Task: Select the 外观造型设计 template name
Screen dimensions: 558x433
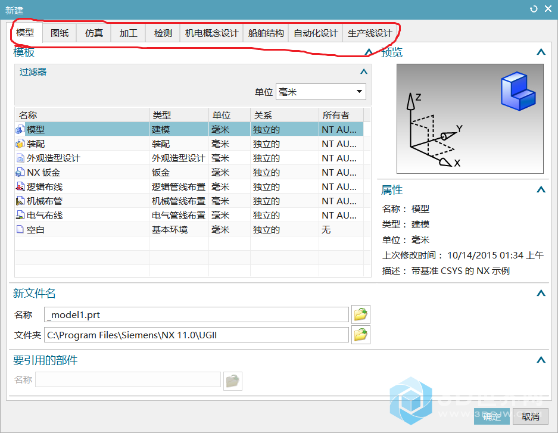Action: [x=54, y=158]
